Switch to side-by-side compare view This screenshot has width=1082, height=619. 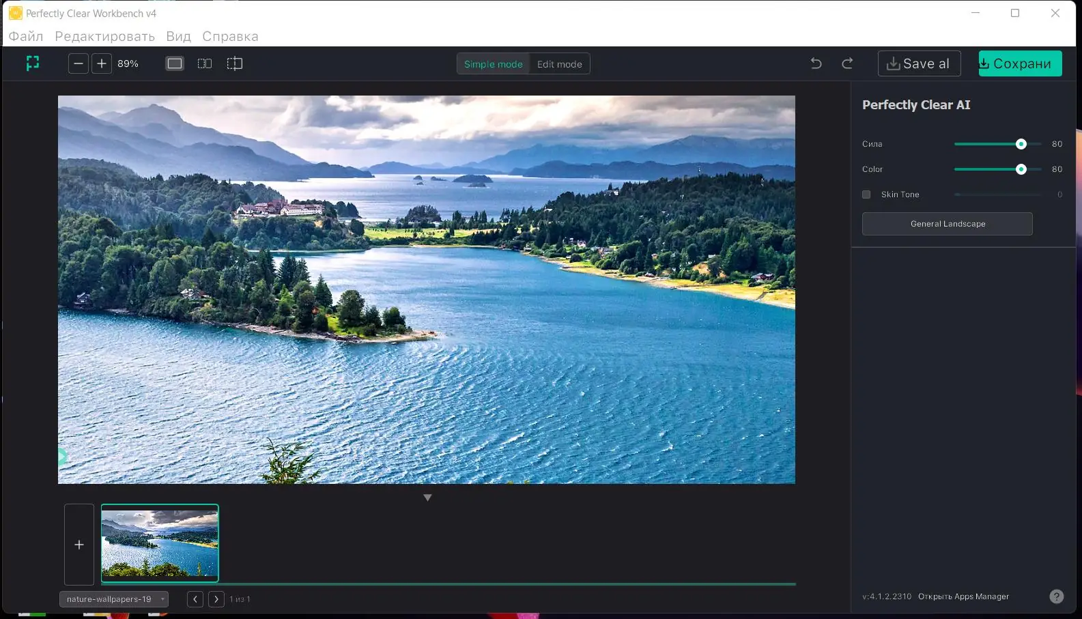pos(205,63)
